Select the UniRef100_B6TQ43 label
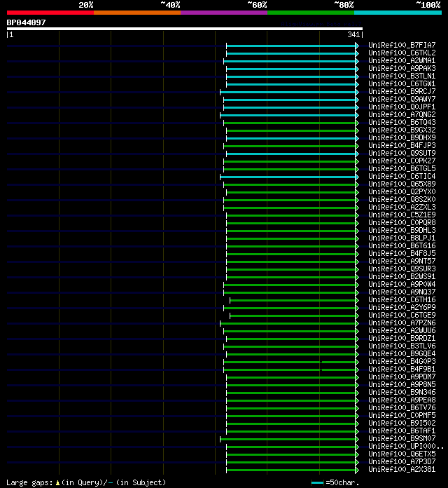The image size is (448, 488). click(x=402, y=122)
